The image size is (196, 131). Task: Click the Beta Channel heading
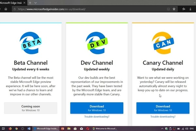[x=31, y=63]
